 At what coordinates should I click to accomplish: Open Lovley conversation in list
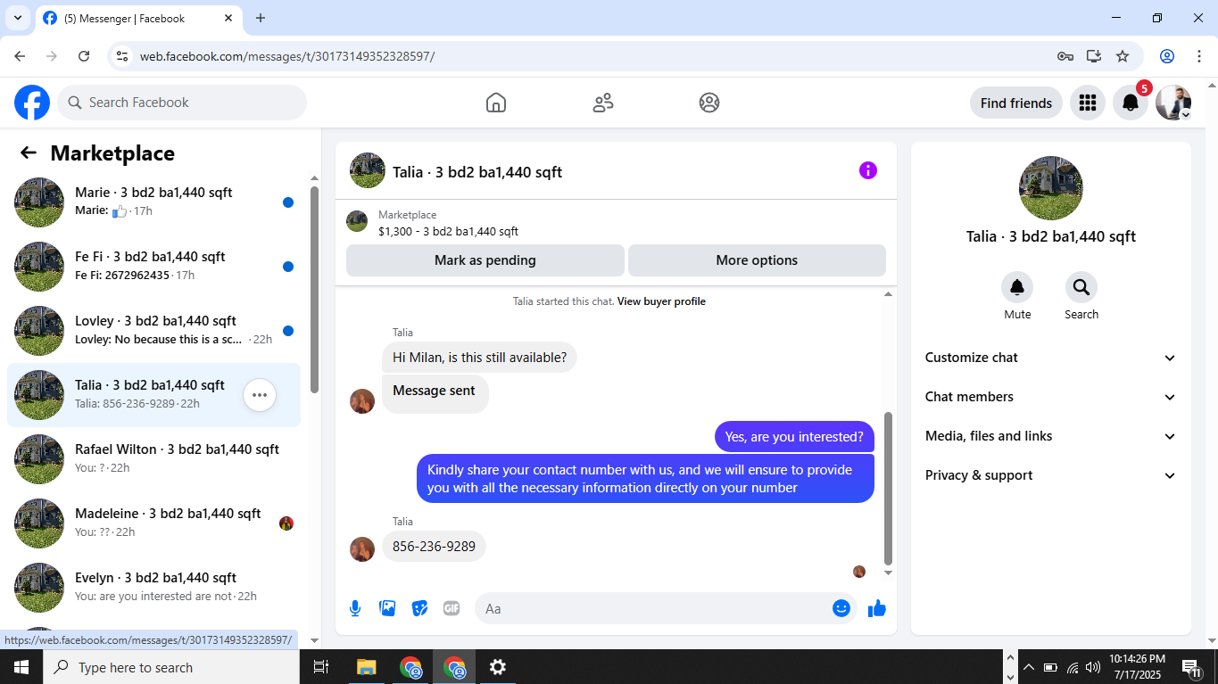coord(153,331)
